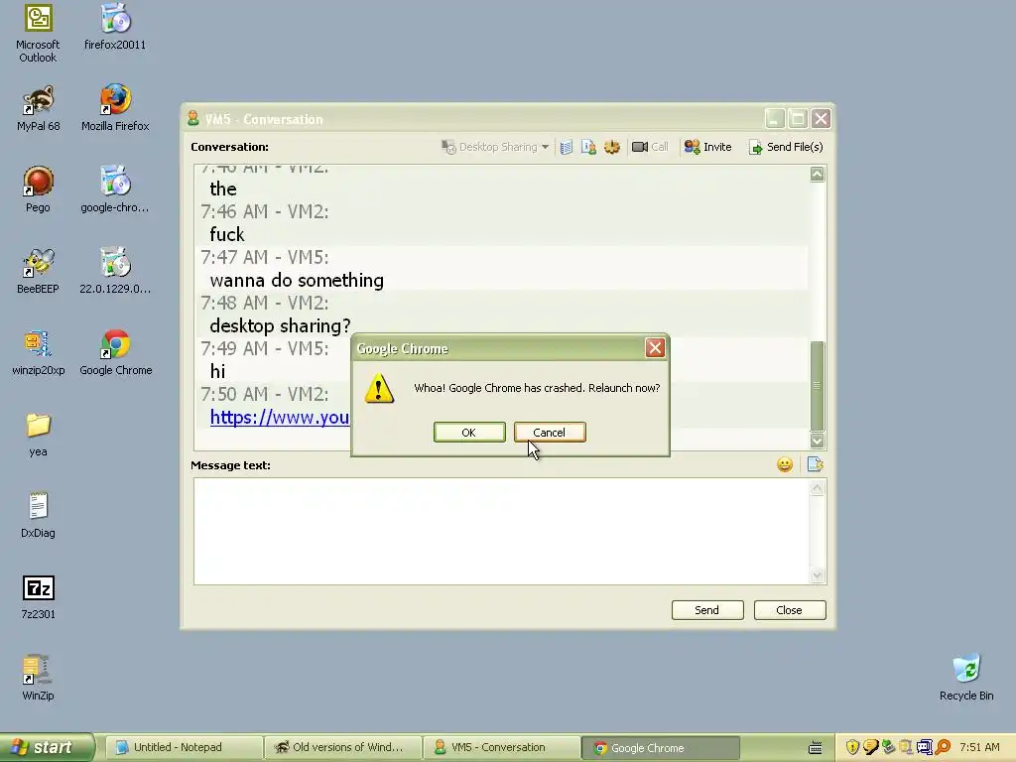Switch to Old versions of Wind... taskbar button
Screen dimensions: 1016x762
[x=342, y=748]
